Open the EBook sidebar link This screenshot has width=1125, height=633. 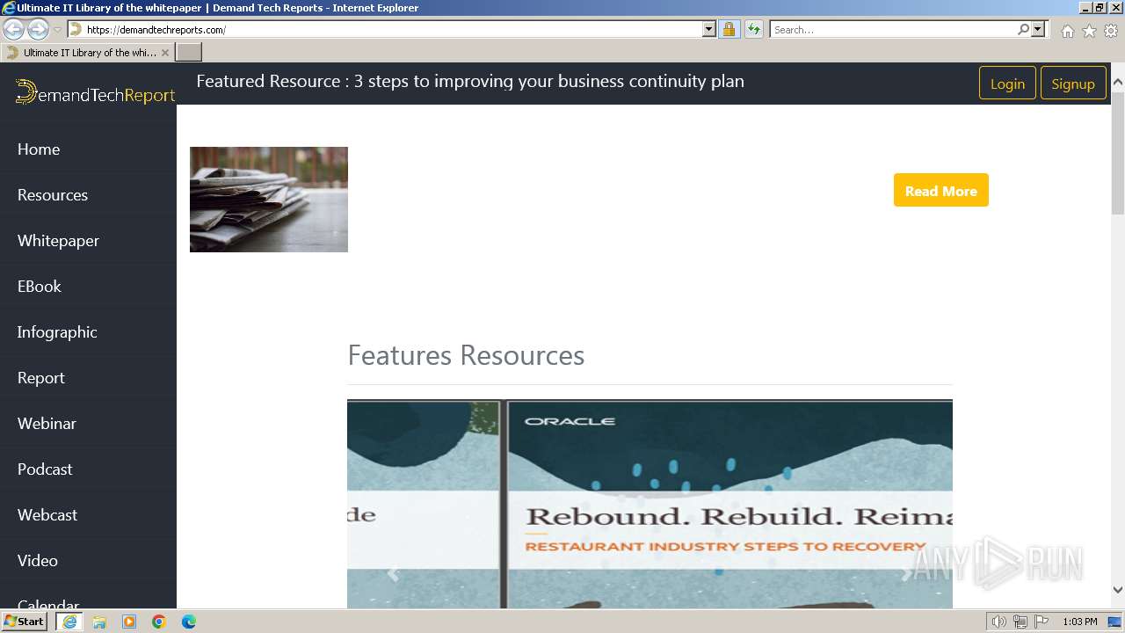[40, 287]
